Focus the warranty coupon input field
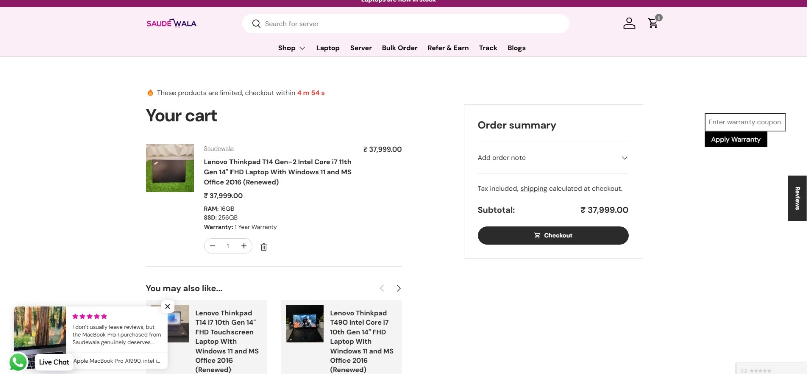The image size is (807, 374). tap(745, 122)
